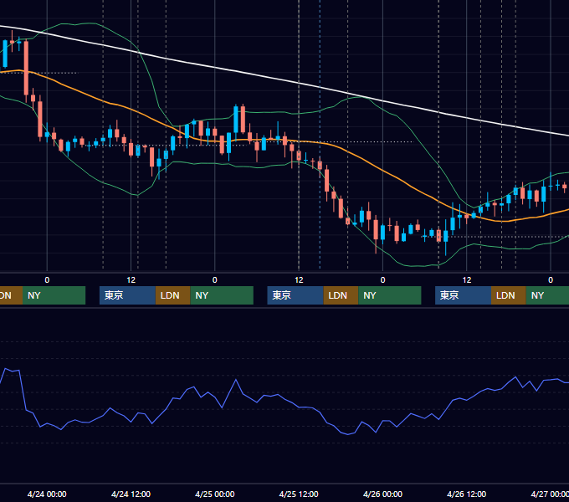Click the 東京 session block for 4/26
This screenshot has width=569, height=502.
(x=463, y=295)
